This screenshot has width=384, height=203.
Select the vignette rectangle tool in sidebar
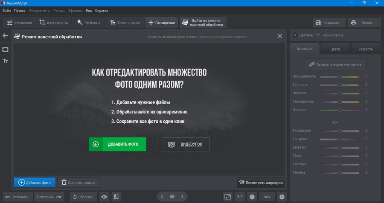6,49
